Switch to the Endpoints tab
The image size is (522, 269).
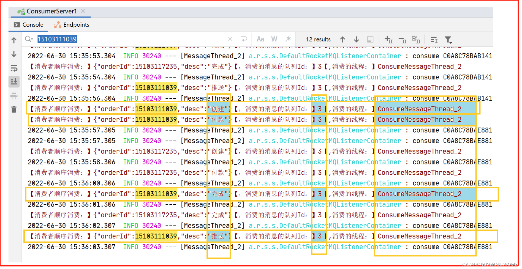click(72, 25)
